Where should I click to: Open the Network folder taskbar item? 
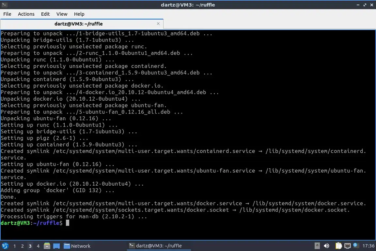[77, 246]
